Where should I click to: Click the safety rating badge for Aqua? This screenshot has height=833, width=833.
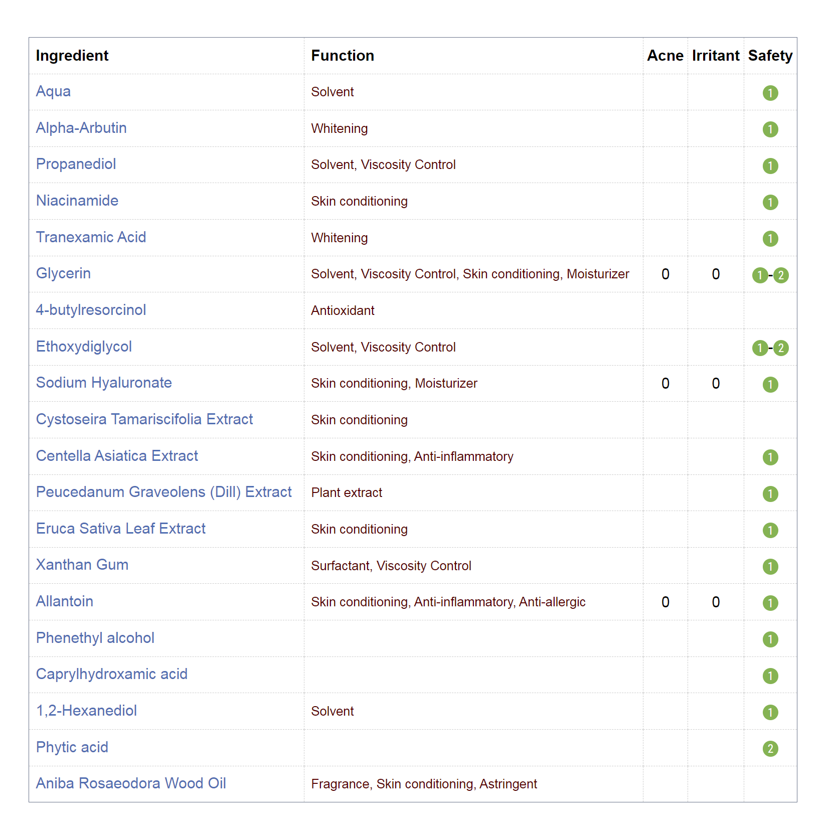770,93
